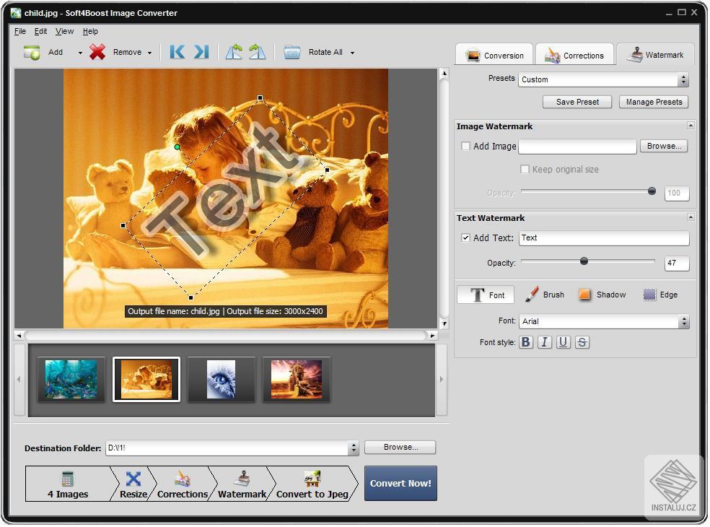
Task: Expand the Destination Folder dropdown
Action: pyautogui.click(x=353, y=447)
